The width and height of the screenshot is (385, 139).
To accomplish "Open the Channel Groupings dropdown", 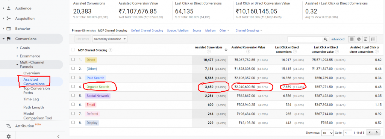I will 249,31.
